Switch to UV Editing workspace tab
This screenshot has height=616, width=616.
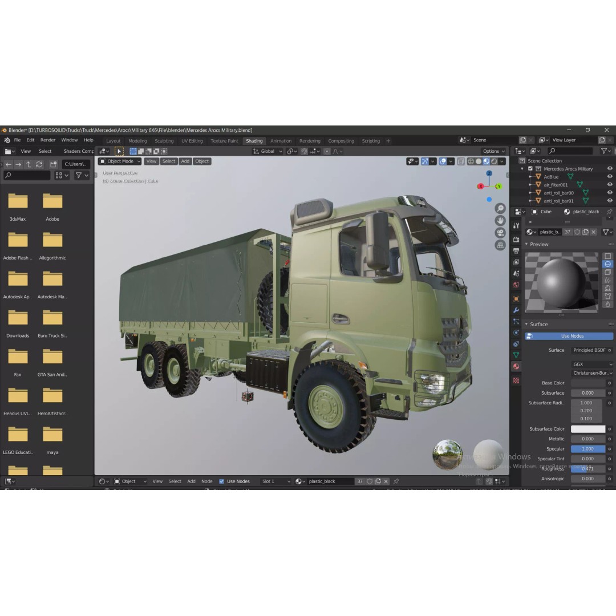(x=192, y=141)
